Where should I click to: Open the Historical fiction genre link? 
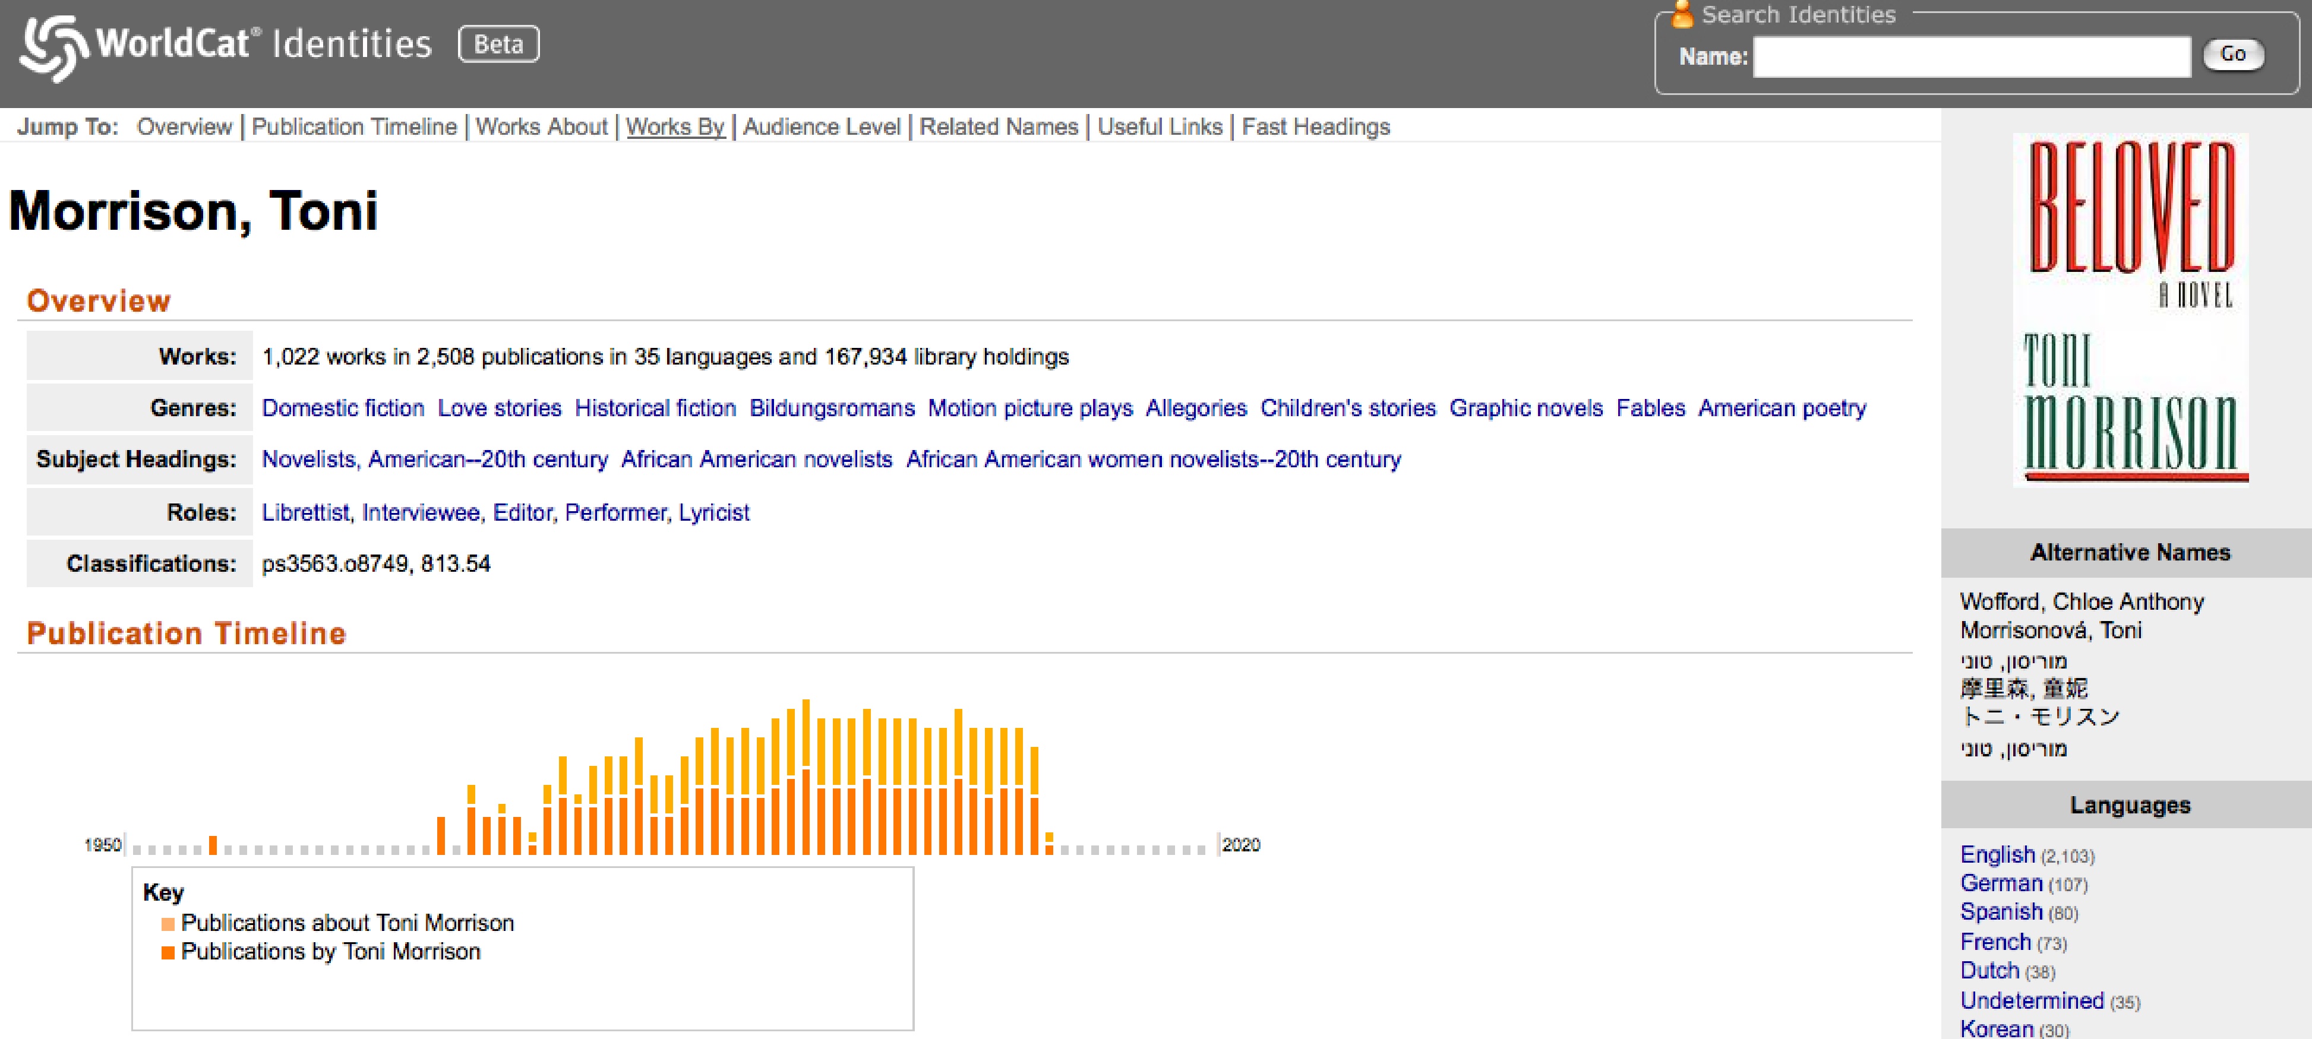click(655, 408)
